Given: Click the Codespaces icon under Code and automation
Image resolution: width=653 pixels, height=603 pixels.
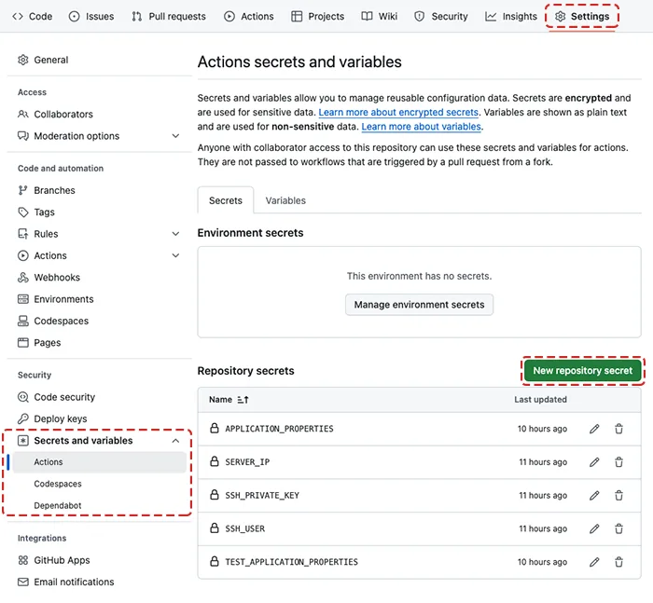Looking at the screenshot, I should (23, 321).
